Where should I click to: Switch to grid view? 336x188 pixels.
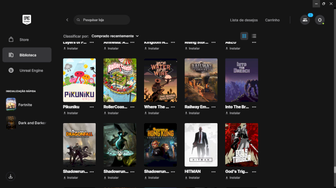244,36
